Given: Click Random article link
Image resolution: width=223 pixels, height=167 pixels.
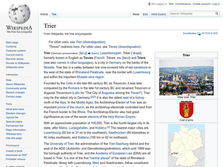Looking at the screenshot, I should point(15,59).
